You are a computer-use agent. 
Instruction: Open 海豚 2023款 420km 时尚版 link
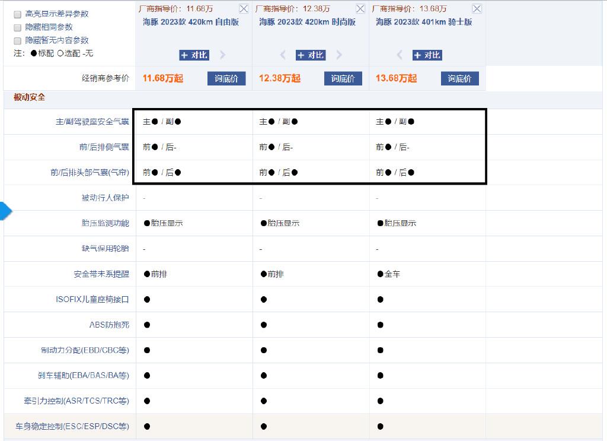[x=308, y=22]
